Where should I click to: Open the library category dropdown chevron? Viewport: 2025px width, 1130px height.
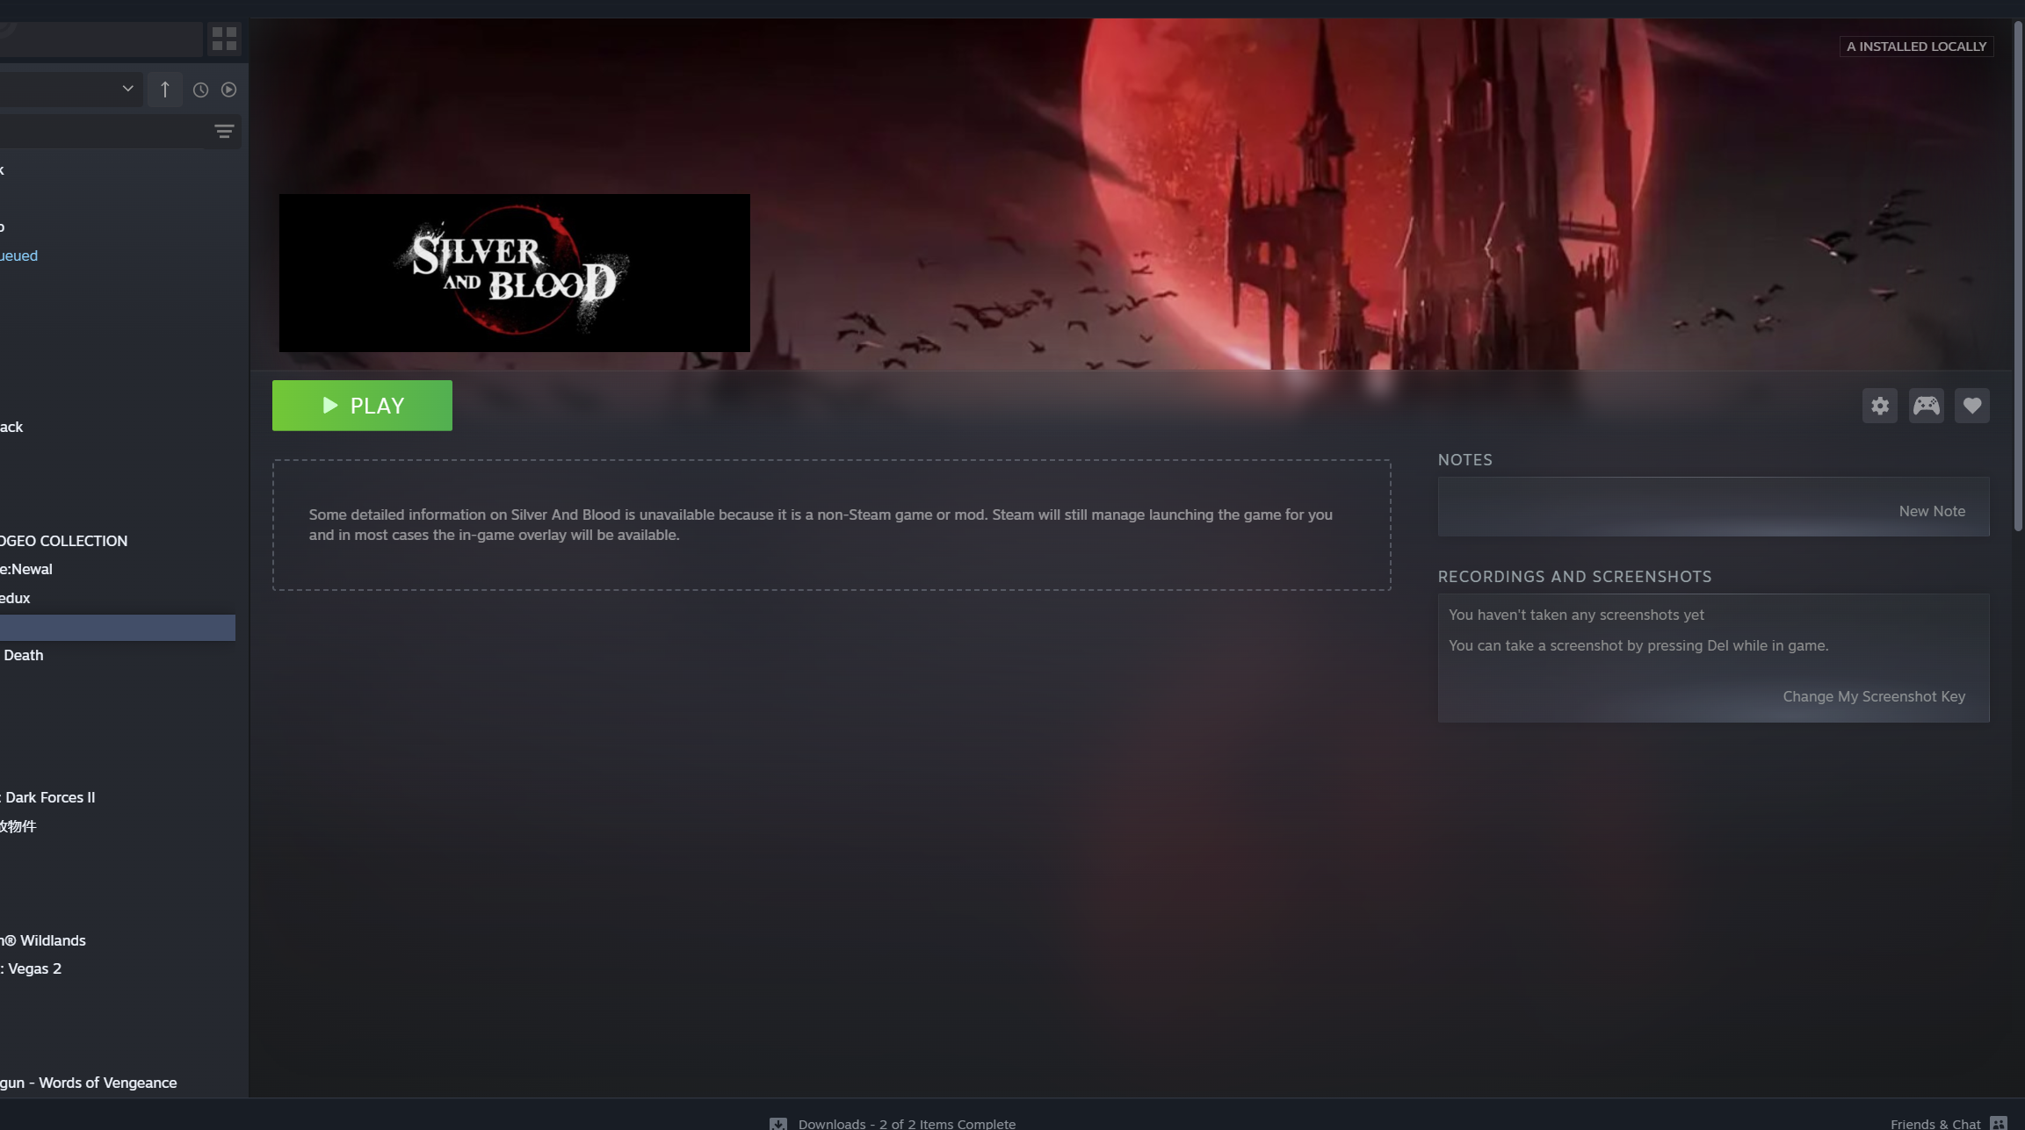127,89
